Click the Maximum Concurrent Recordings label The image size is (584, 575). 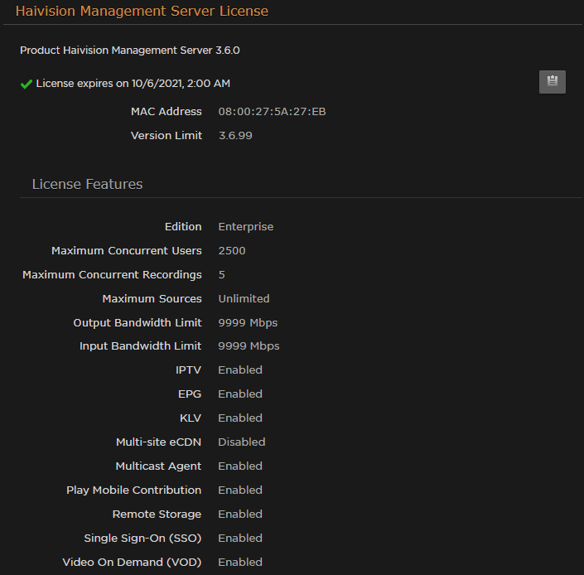[112, 275]
